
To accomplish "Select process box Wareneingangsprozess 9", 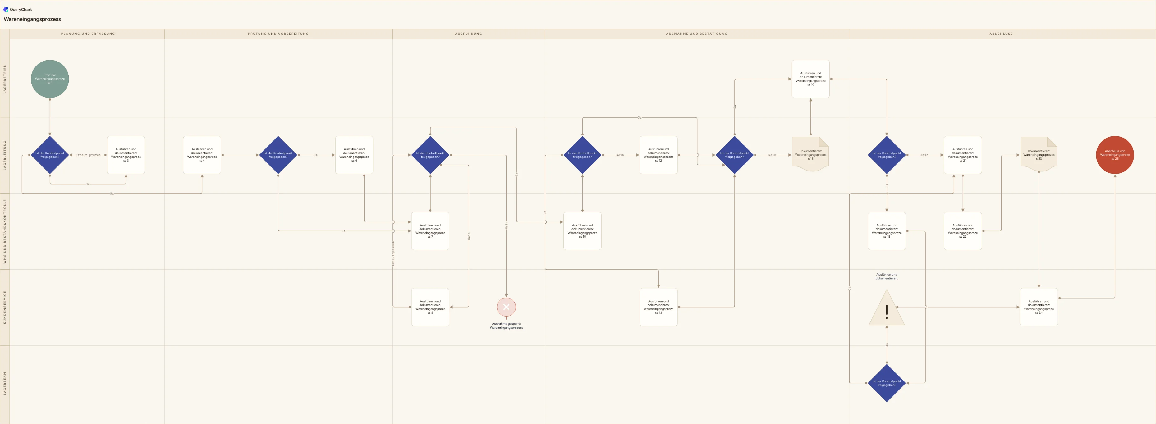I will 430,307.
